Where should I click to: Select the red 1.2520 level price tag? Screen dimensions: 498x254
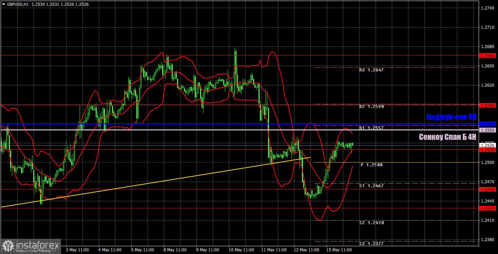[487, 150]
